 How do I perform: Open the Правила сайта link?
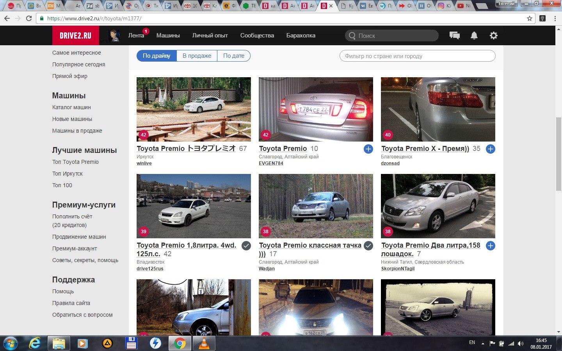[71, 303]
